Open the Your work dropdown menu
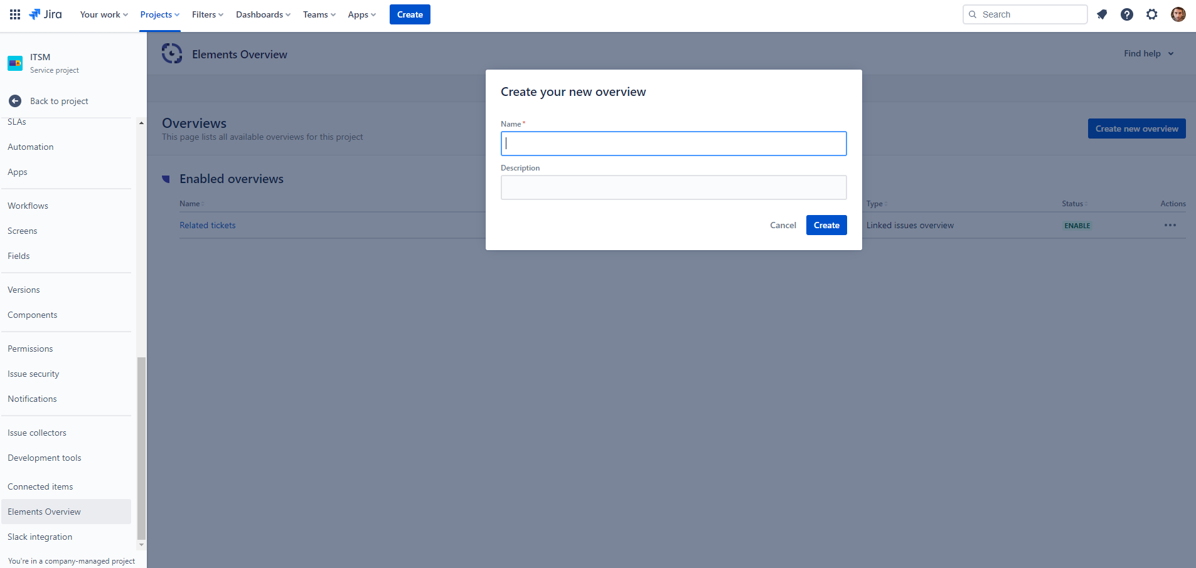This screenshot has height=568, width=1196. point(104,14)
